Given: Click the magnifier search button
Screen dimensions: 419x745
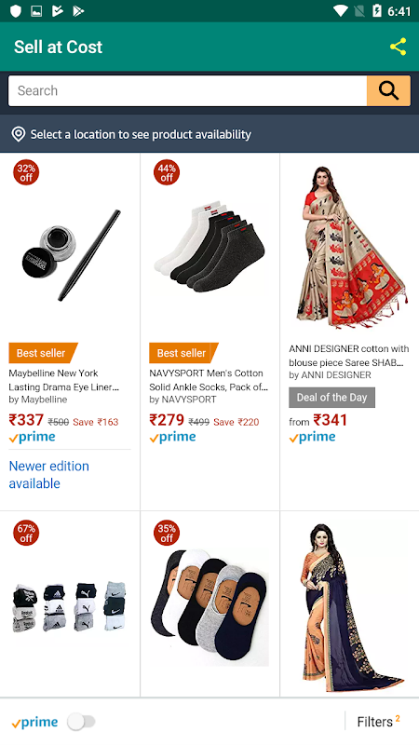Looking at the screenshot, I should (x=388, y=90).
